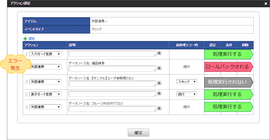Click plus icon beside 備品検索 description
This screenshot has height=140, width=270.
click(159, 68)
